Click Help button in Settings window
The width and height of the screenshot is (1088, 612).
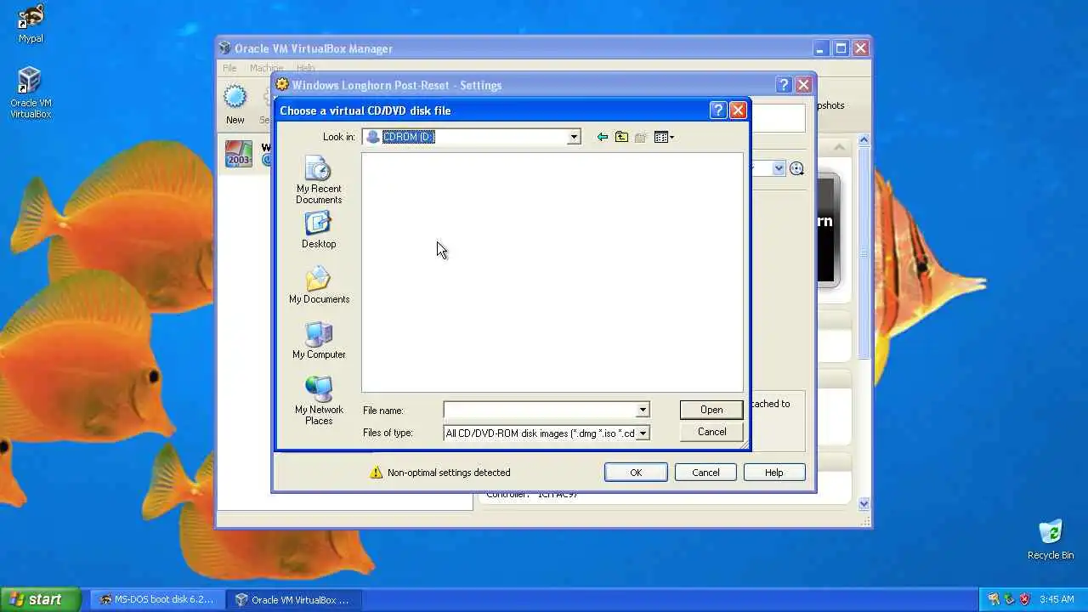pyautogui.click(x=773, y=473)
